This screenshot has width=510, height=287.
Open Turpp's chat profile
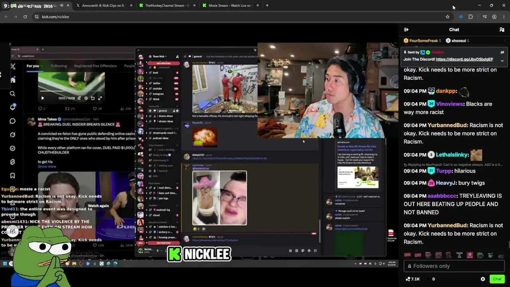click(x=444, y=171)
